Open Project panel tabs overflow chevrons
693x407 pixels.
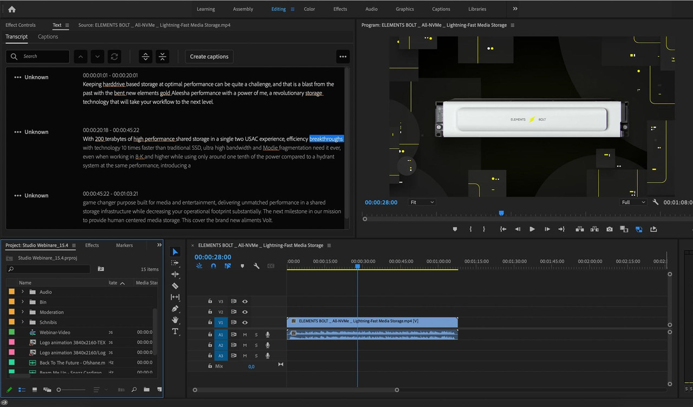159,245
